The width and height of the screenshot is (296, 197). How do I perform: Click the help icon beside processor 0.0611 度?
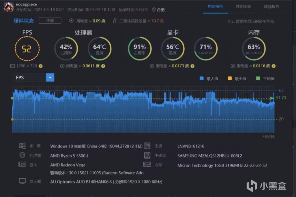click(103, 66)
